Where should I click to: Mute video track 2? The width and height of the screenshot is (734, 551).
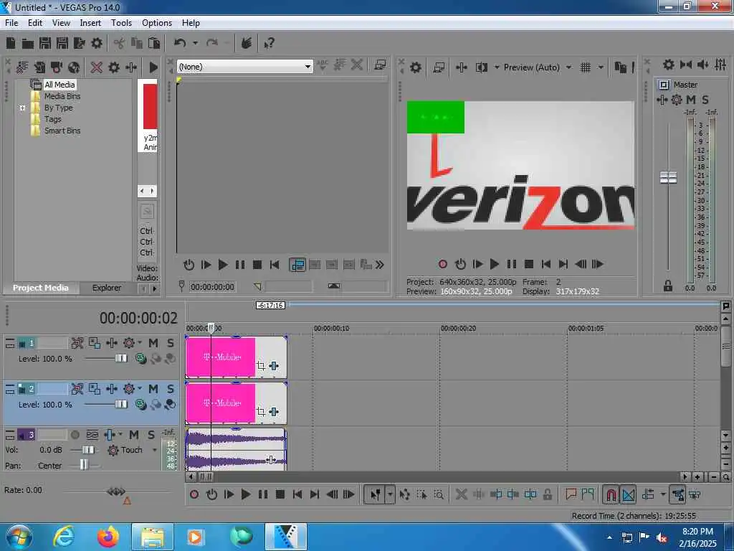tap(153, 389)
